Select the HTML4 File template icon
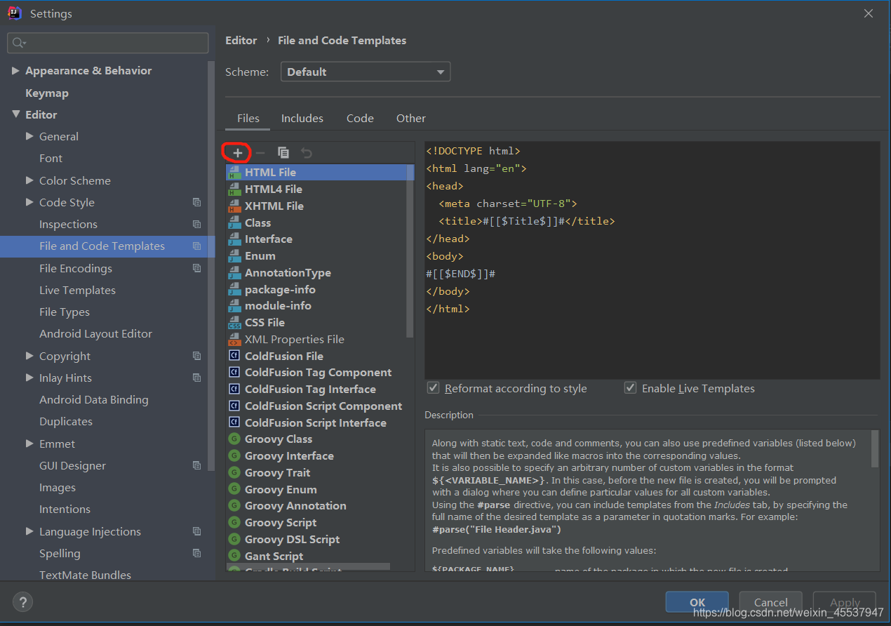 (x=234, y=189)
